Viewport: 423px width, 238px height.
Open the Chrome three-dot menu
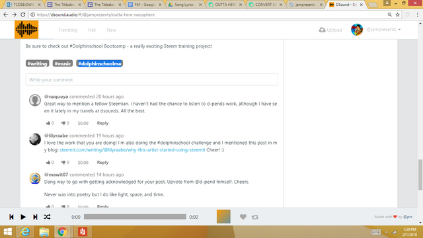coord(417,15)
